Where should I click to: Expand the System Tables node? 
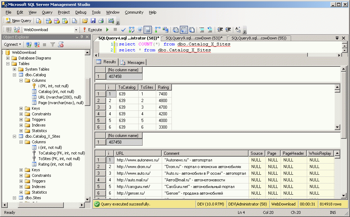point(15,69)
